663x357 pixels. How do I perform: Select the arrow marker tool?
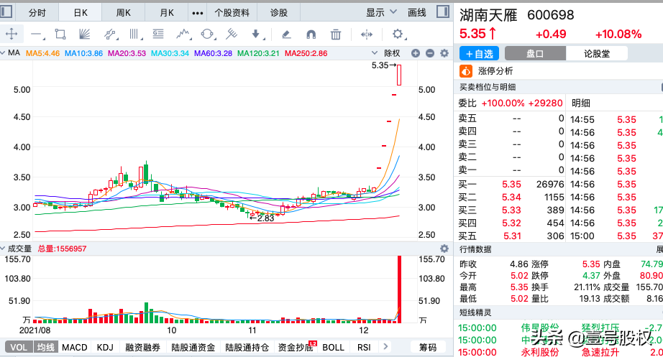(x=256, y=34)
